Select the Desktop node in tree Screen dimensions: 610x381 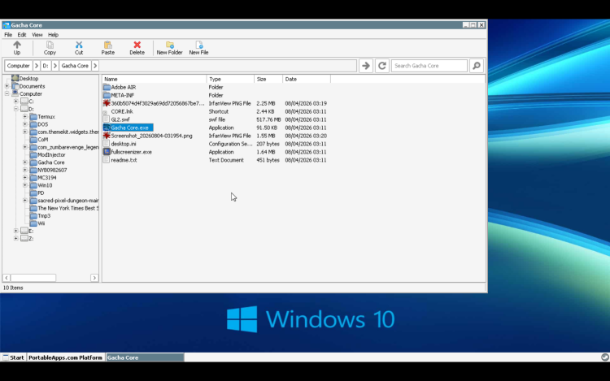pos(25,79)
